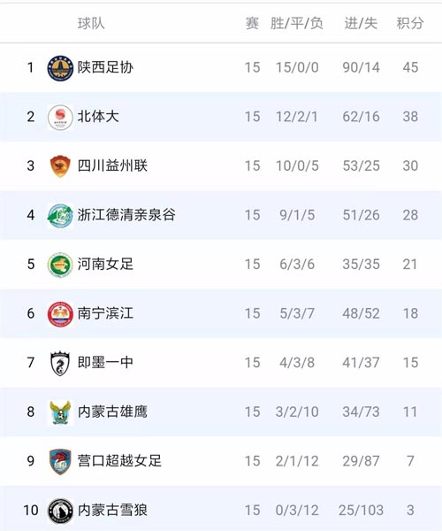Tap the 内蒙古雪狼 wolf logo
The width and height of the screenshot is (442, 531).
tap(60, 511)
